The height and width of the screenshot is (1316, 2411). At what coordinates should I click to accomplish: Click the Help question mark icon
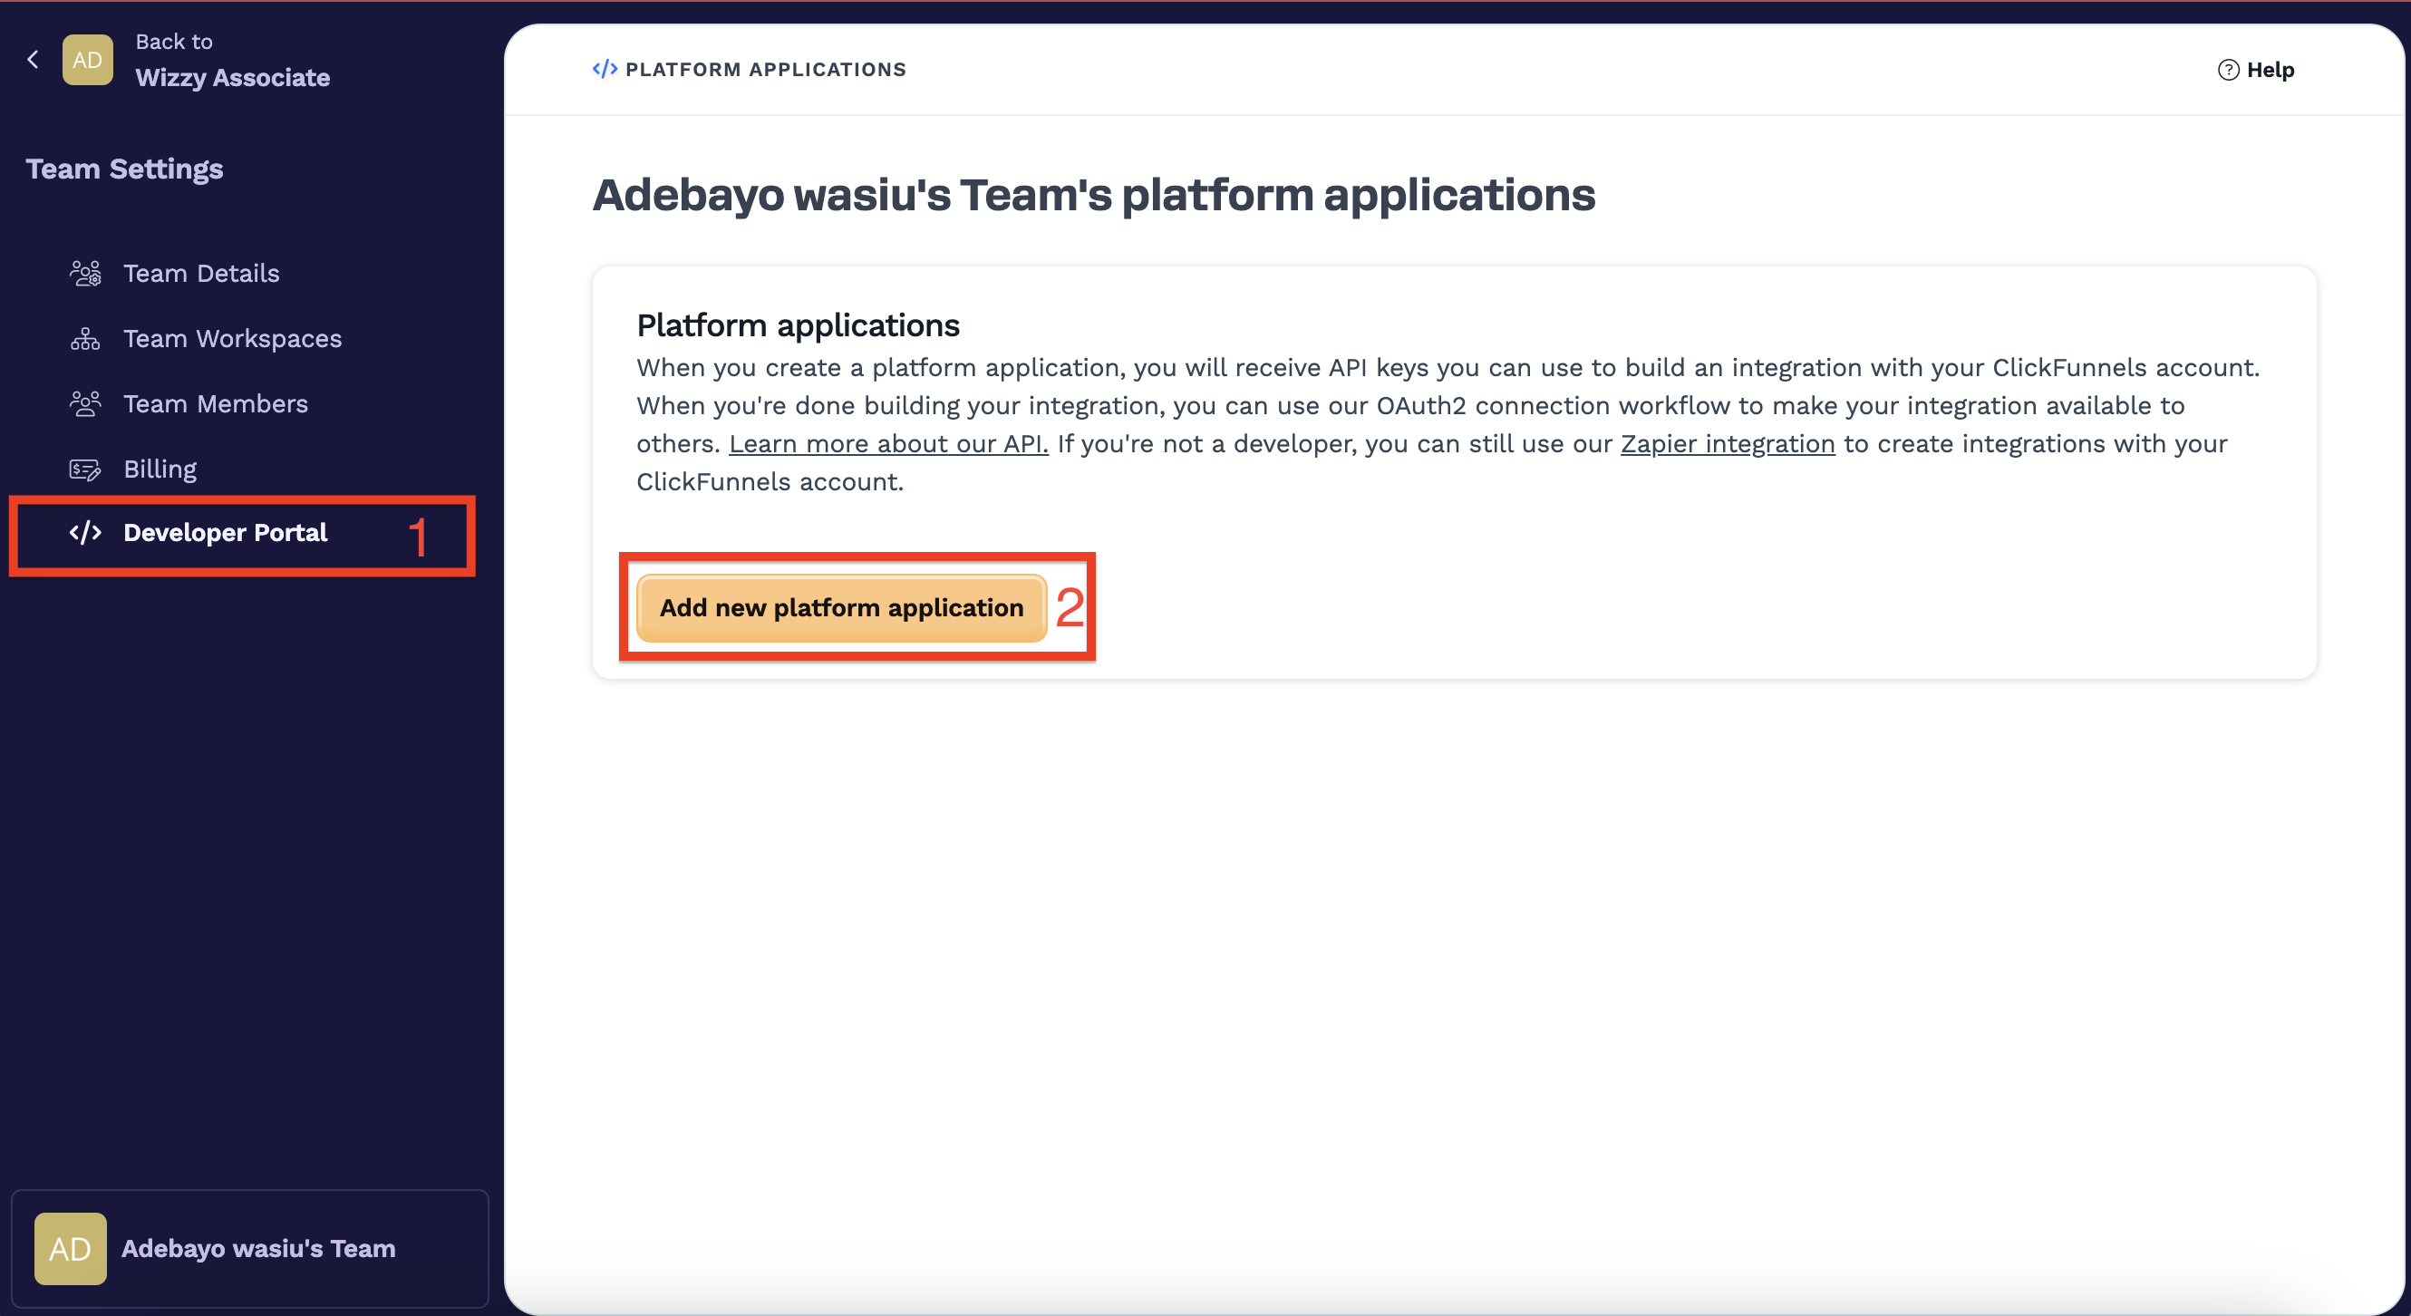click(2229, 70)
